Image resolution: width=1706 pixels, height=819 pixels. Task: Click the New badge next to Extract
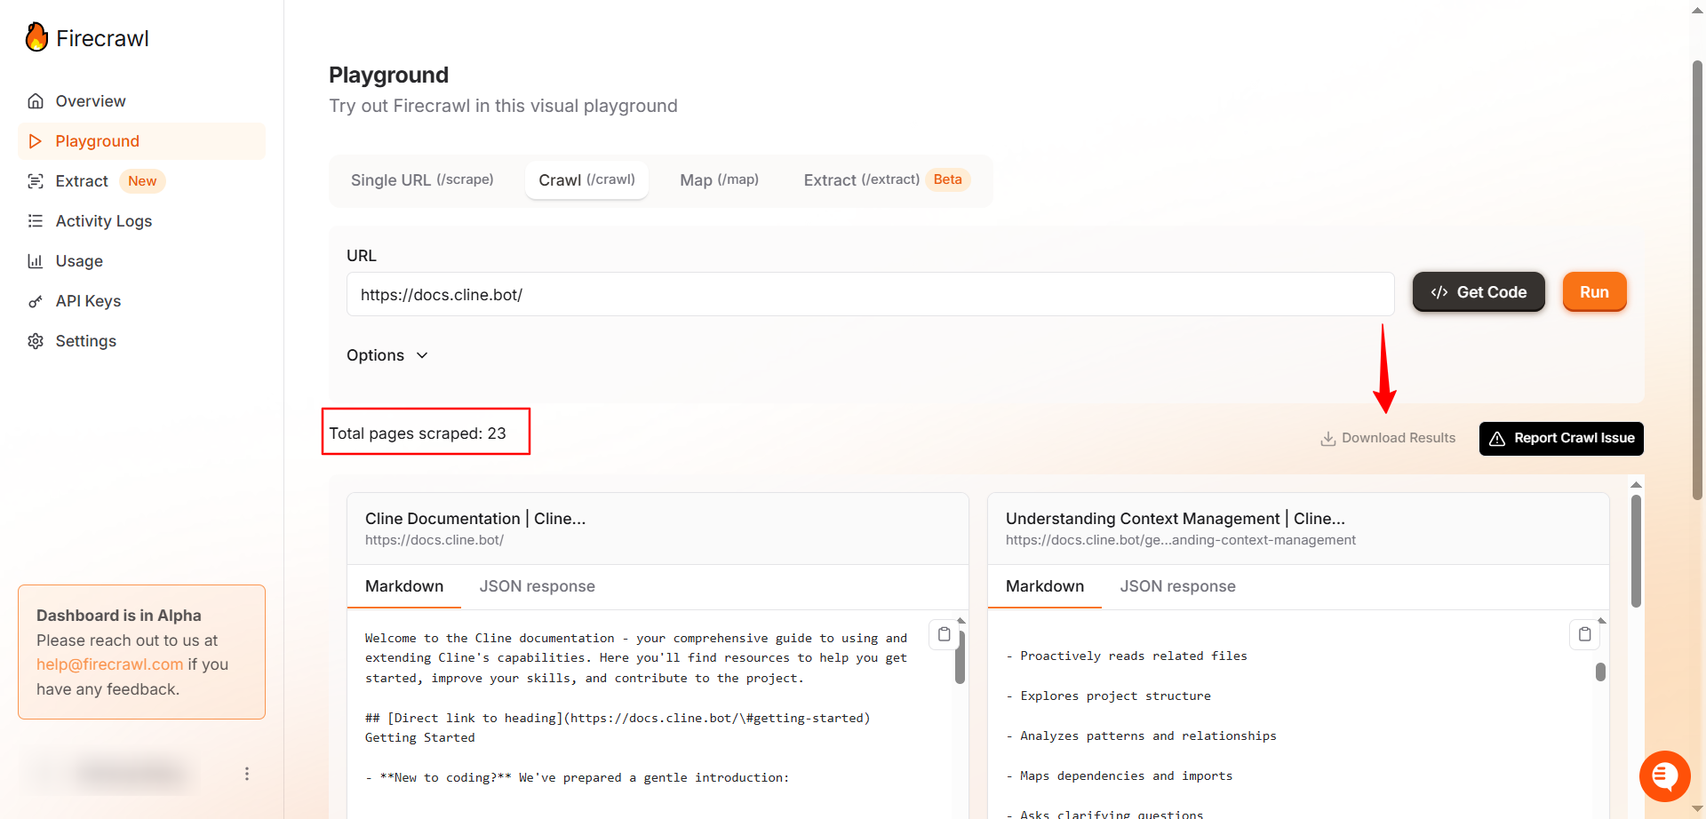142,181
